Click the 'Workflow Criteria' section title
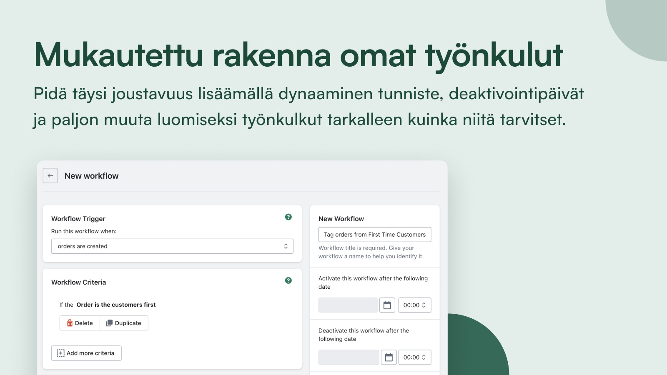Screen dimensions: 667x375 [x=78, y=282]
